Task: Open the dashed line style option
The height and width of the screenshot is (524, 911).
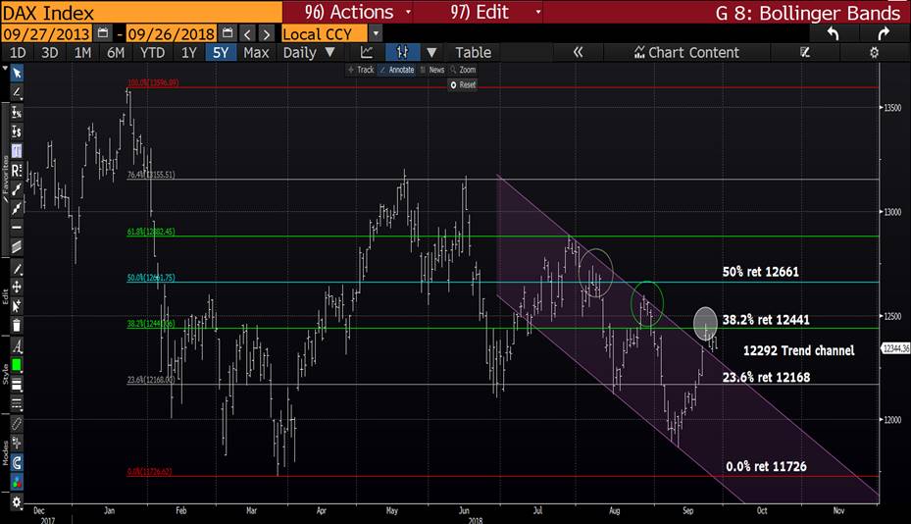Action: coord(17,403)
